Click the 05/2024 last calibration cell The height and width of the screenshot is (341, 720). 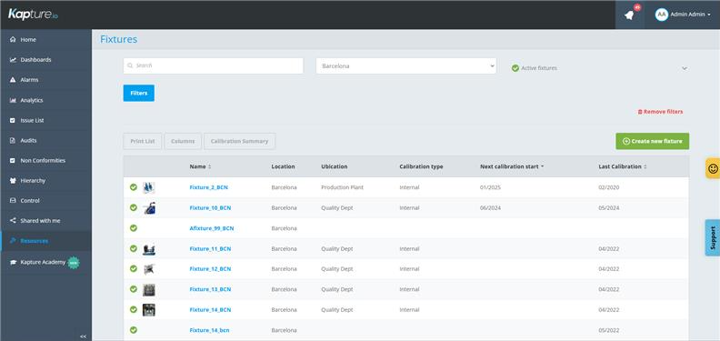609,207
